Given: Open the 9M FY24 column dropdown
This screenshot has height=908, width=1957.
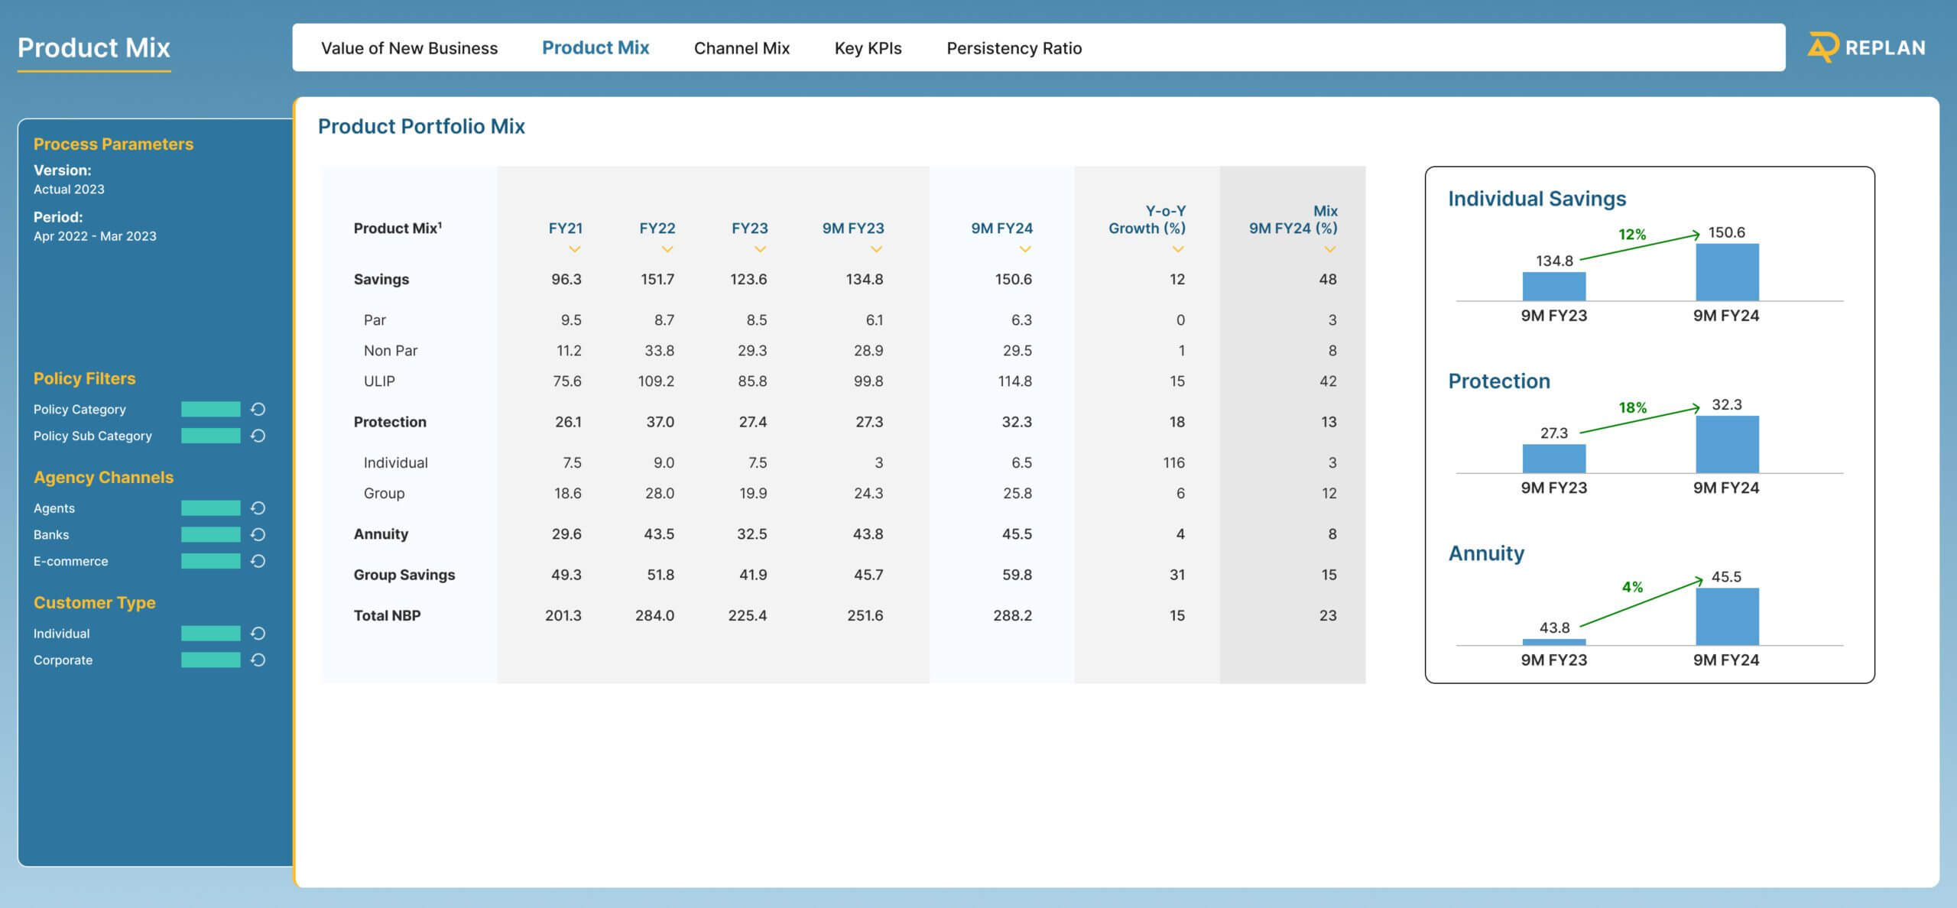Looking at the screenshot, I should [1025, 249].
